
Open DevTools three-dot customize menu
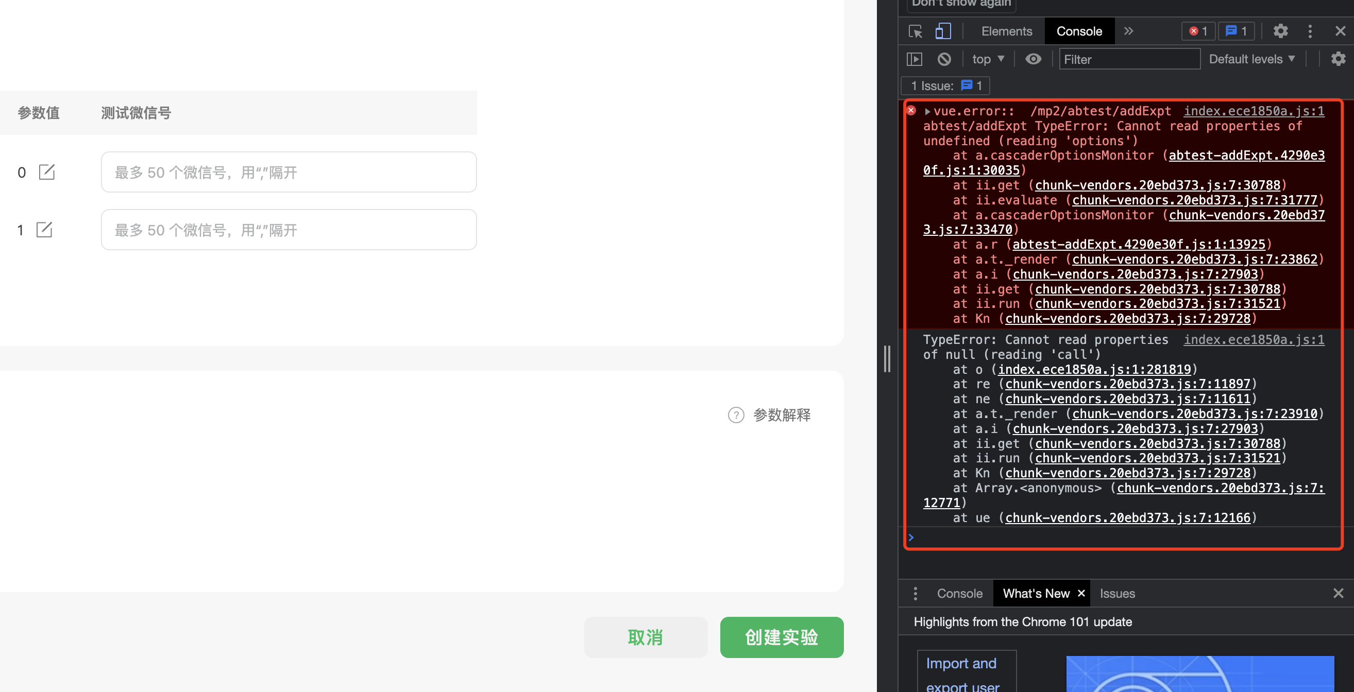pyautogui.click(x=1310, y=31)
